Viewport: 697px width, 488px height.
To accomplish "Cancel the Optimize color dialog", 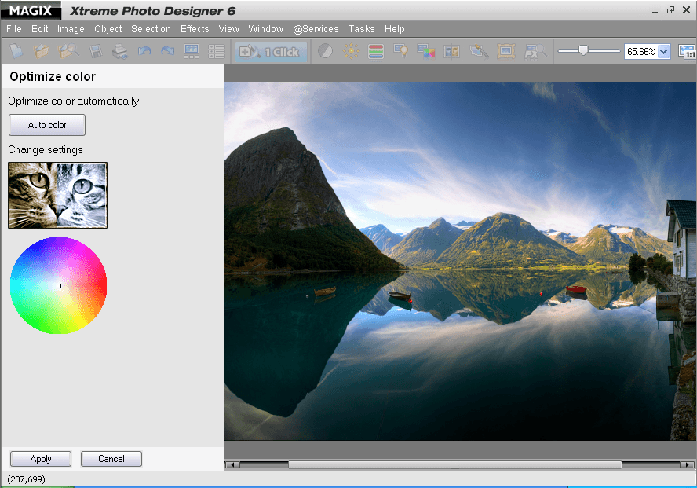I will (x=111, y=459).
